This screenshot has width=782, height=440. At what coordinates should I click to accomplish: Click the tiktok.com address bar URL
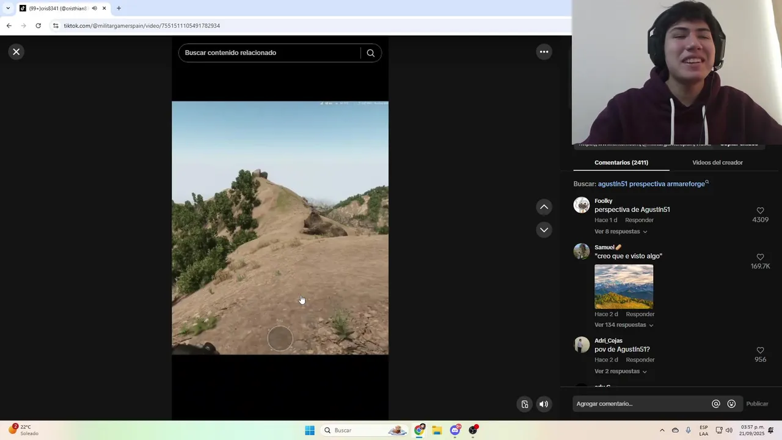(x=142, y=26)
